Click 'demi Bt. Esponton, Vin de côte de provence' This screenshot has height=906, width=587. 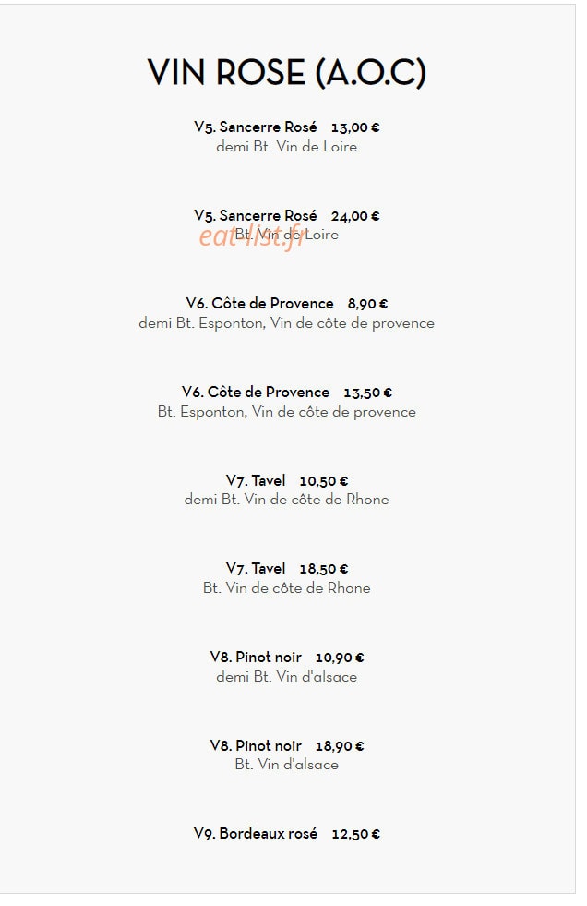coord(286,323)
